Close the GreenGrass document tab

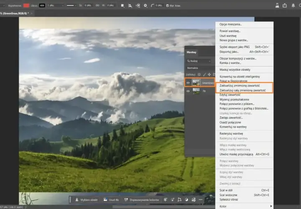pos(31,13)
